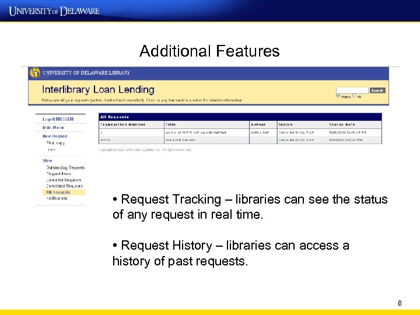This screenshot has width=420, height=315.
Task: Click first row's Cancelled by ILL Staff status
Action: point(296,132)
